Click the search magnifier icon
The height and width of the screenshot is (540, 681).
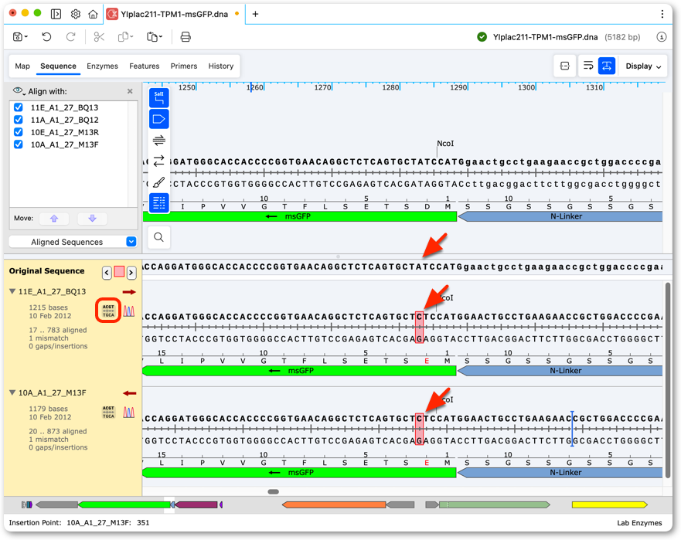coord(159,237)
